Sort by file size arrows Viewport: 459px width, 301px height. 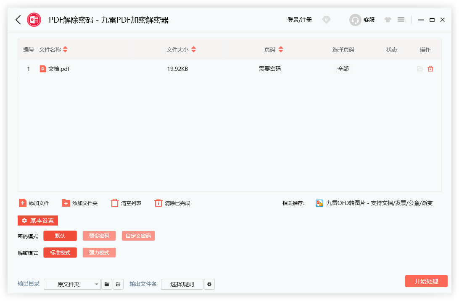point(193,49)
